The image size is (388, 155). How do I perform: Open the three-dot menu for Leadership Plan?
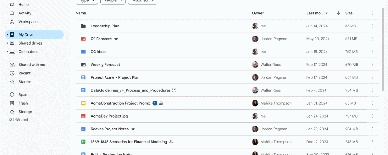pyautogui.click(x=372, y=26)
